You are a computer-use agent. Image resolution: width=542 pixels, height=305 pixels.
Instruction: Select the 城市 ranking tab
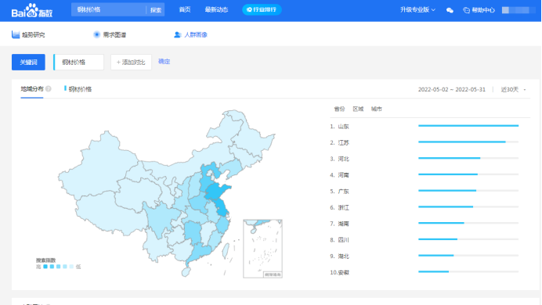(x=377, y=109)
